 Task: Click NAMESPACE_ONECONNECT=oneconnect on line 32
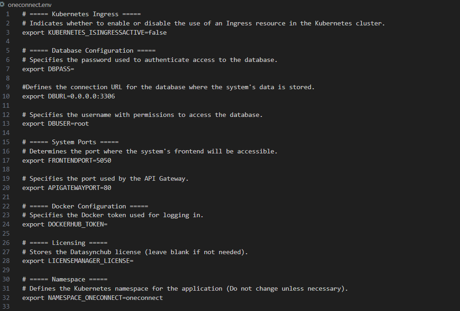coord(105,298)
